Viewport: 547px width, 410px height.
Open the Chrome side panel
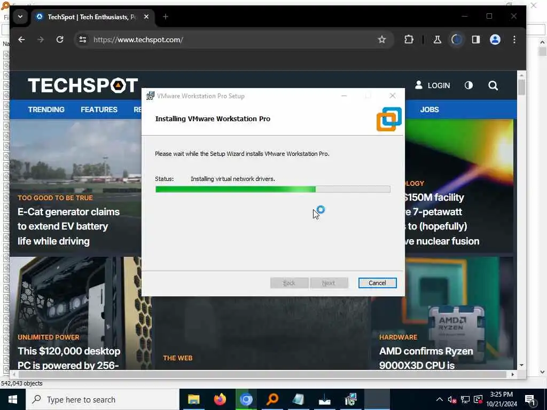[476, 40]
